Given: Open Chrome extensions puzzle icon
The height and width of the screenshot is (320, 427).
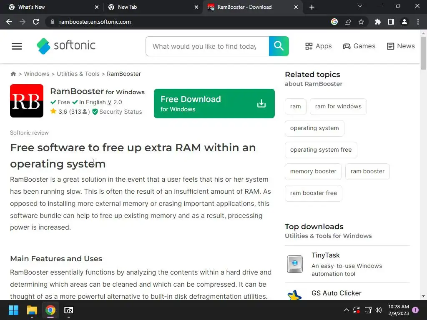Looking at the screenshot, I should (x=378, y=22).
